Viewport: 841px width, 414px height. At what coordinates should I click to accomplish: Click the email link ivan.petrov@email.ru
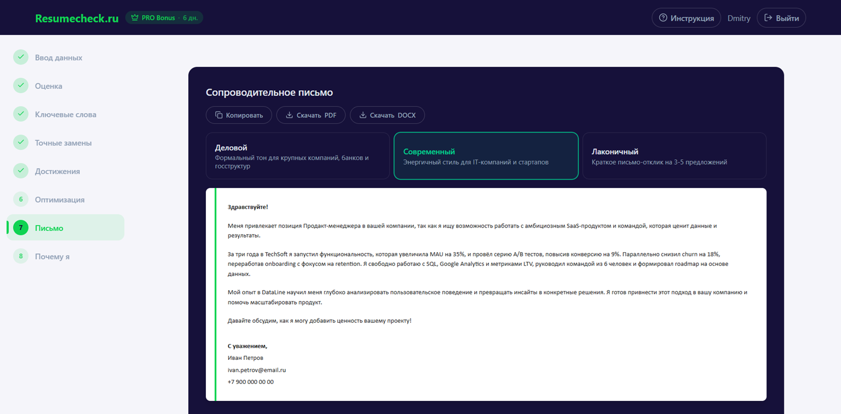[256, 370]
